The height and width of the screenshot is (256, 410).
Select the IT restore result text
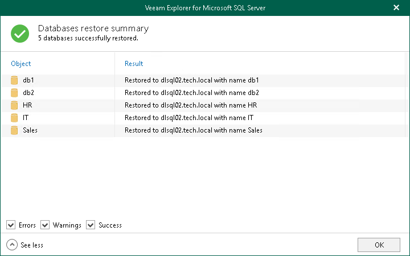pyautogui.click(x=189, y=118)
